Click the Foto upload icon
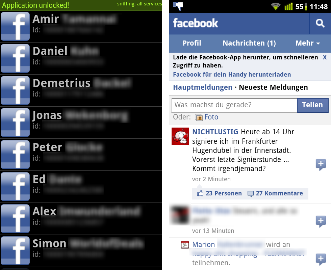The width and height of the screenshot is (331, 270). [199, 117]
